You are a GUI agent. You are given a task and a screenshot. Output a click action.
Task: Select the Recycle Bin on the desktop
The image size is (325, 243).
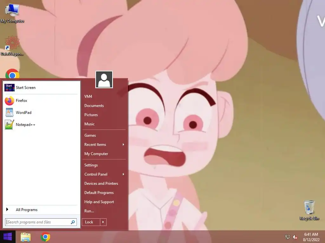[x=309, y=210]
